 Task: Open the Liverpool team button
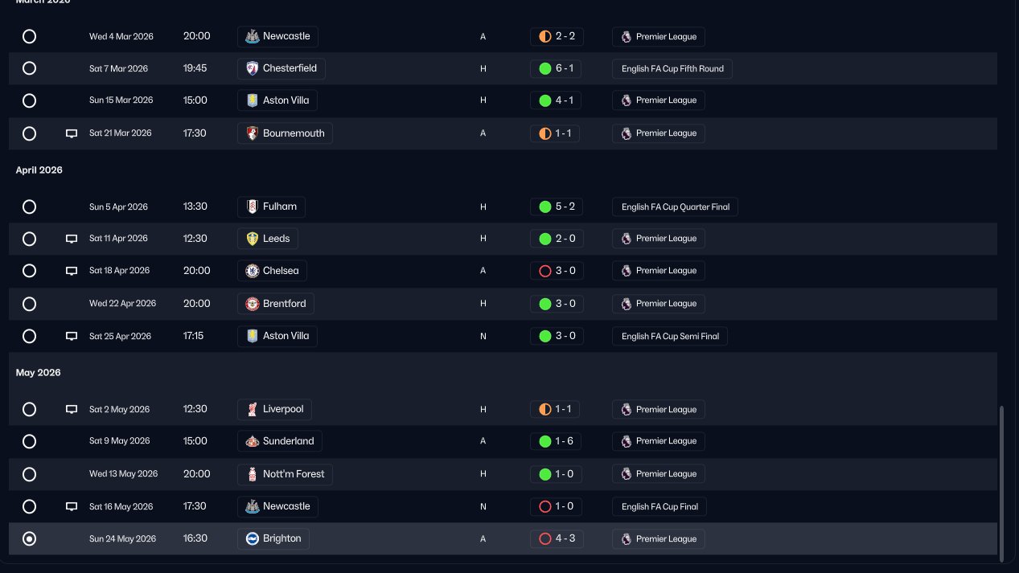click(275, 409)
